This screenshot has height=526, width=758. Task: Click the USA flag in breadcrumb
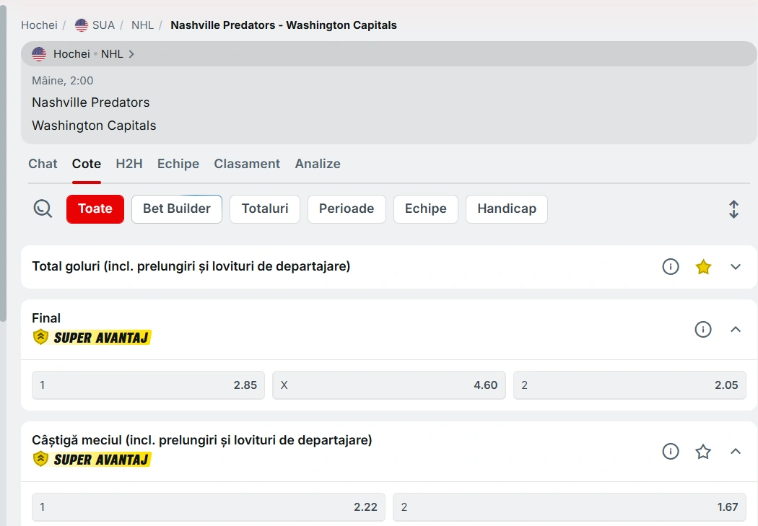pyautogui.click(x=82, y=25)
